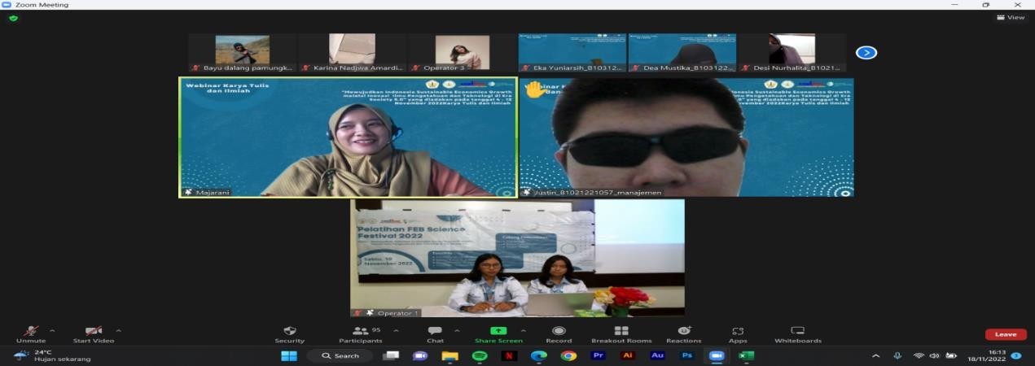This screenshot has height=366, width=1035.
Task: Click the red Leave button
Action: [x=1006, y=334]
